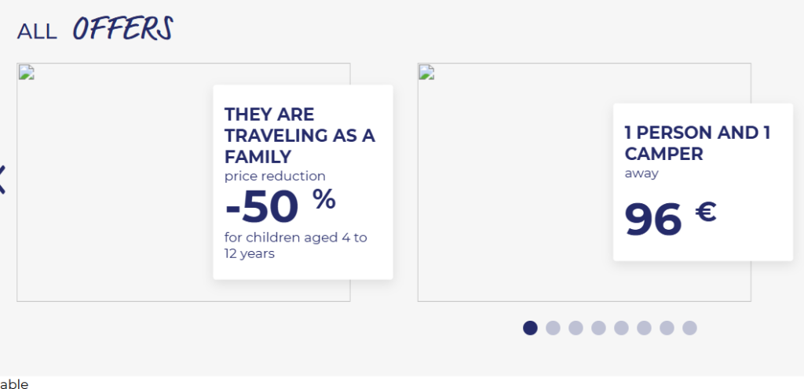Click the 'All Offers' heading

(94, 30)
